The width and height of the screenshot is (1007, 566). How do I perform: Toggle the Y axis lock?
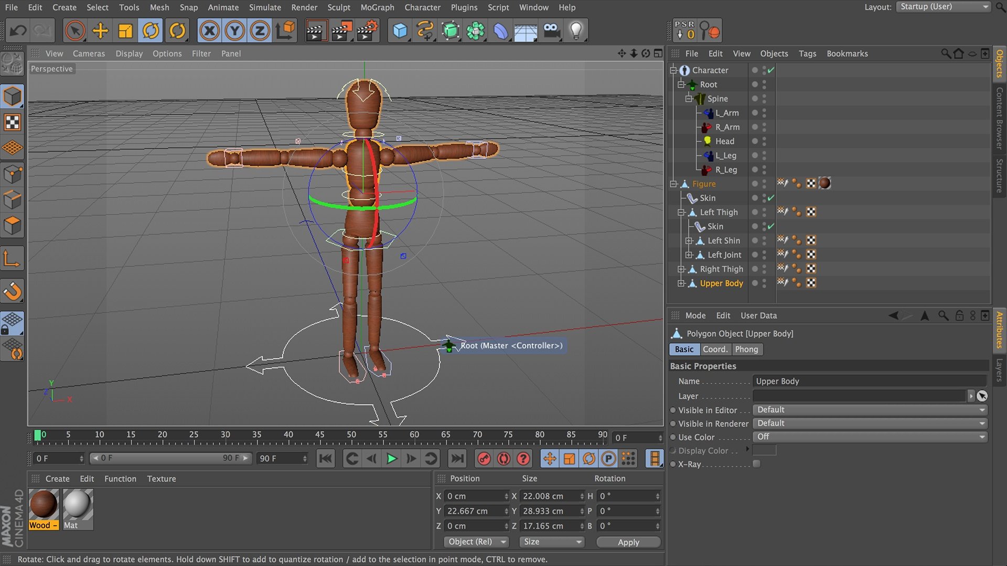(x=235, y=31)
